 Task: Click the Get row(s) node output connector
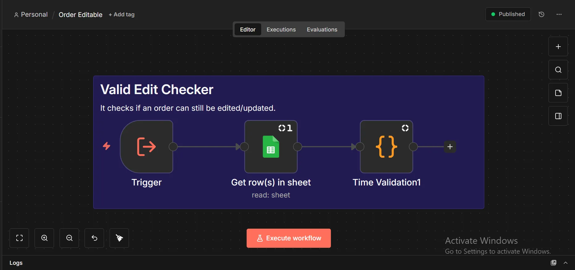click(x=298, y=147)
